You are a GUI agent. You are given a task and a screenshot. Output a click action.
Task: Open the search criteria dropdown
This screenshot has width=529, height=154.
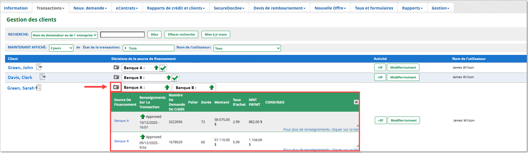tap(64, 35)
